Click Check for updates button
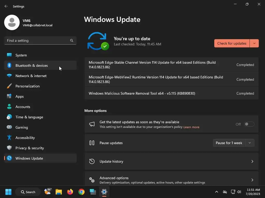Viewport: 265px width, 198px height. [232, 43]
